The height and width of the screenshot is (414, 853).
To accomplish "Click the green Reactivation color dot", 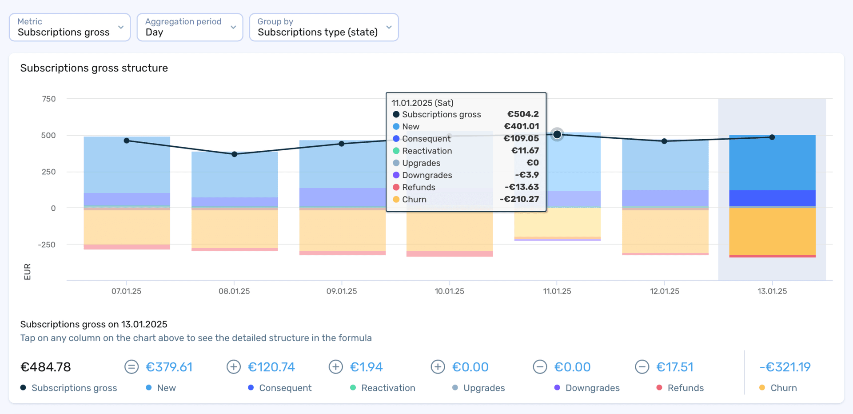I will tap(353, 387).
